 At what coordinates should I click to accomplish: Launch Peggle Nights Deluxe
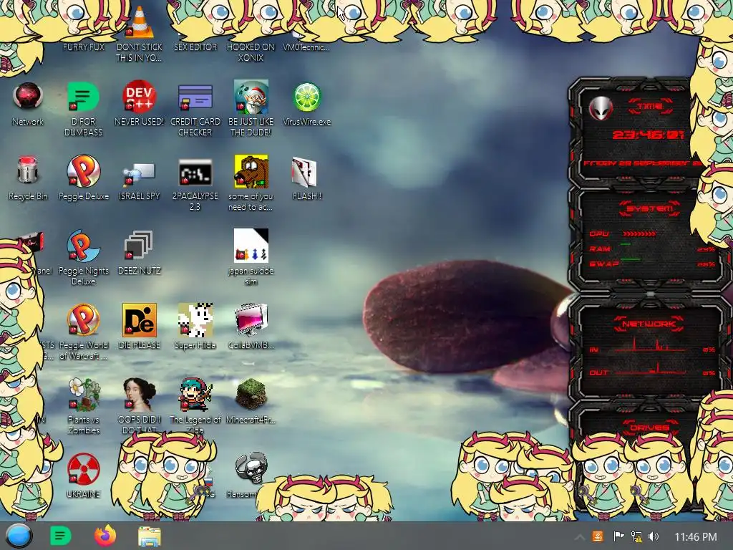(x=83, y=246)
